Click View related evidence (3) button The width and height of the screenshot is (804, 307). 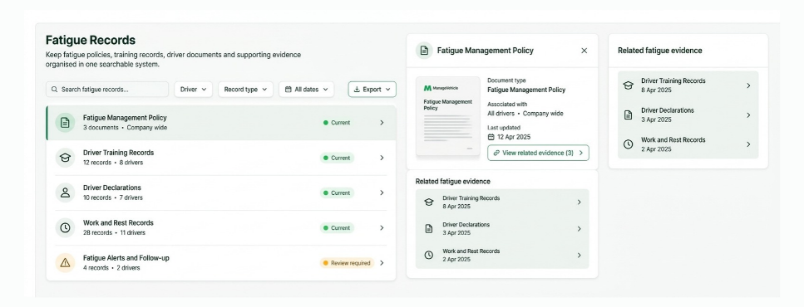(538, 153)
